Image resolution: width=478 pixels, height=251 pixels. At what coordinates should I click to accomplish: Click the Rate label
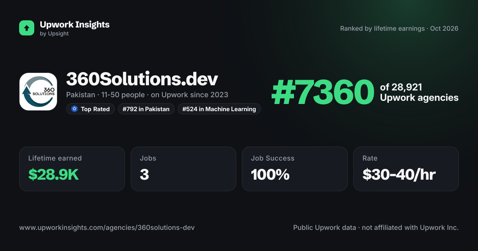(x=370, y=158)
